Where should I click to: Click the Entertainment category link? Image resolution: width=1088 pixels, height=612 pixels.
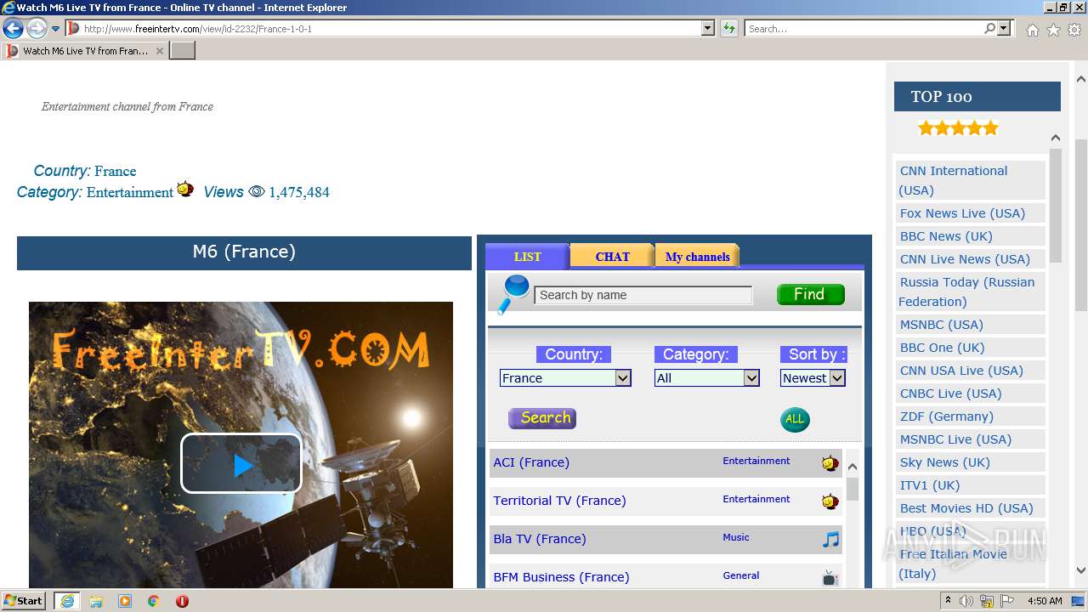pos(130,192)
